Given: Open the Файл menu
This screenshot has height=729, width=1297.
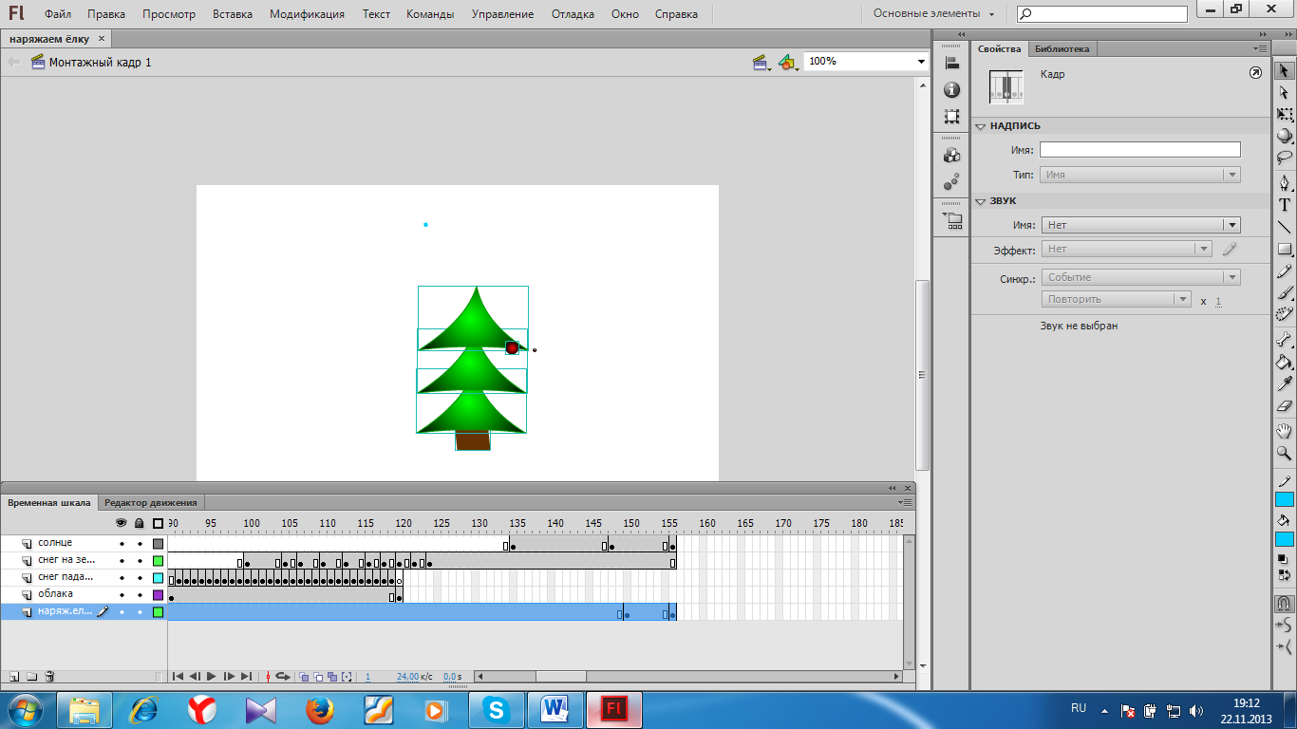Looking at the screenshot, I should 58,14.
